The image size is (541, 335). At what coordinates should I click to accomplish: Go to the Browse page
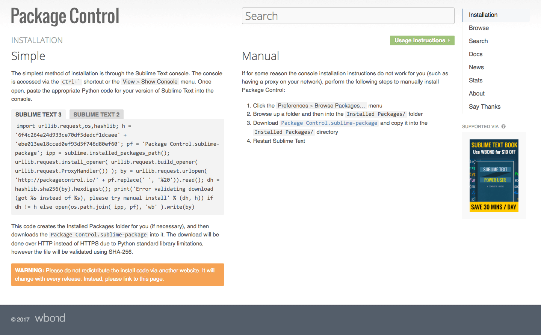(479, 28)
